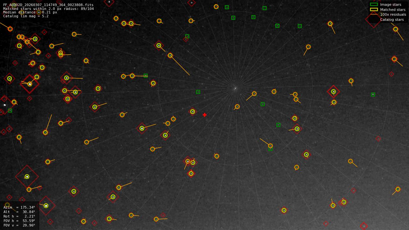Click the 'Catalog lim mag = 5.2' text
The image size is (409, 230).
click(26, 16)
